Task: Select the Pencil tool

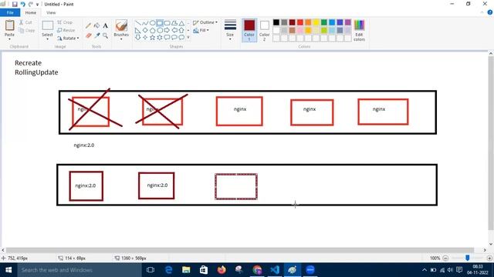Action: (x=89, y=25)
